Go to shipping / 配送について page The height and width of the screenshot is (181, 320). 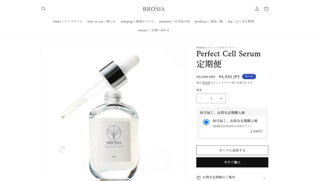[137, 21]
